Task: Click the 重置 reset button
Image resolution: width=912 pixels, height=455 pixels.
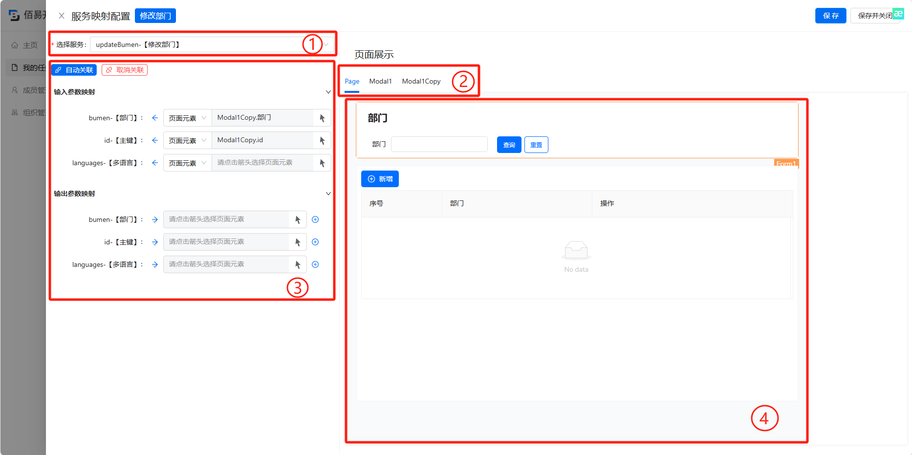Action: 536,145
